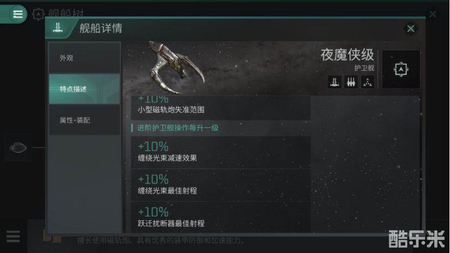
Task: Click the ship tree icon beside 舰船树
Action: (x=38, y=14)
